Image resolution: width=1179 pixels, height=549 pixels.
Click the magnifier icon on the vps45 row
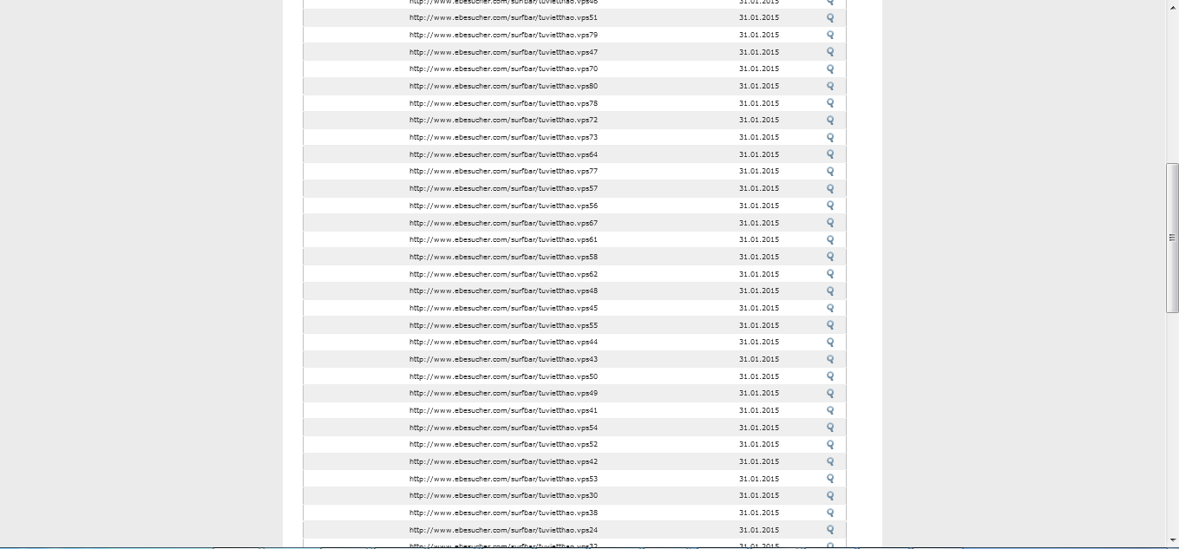(830, 308)
